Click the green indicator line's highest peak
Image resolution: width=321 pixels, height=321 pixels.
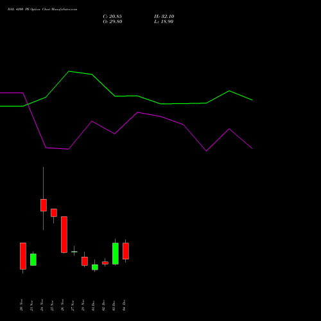(69, 71)
